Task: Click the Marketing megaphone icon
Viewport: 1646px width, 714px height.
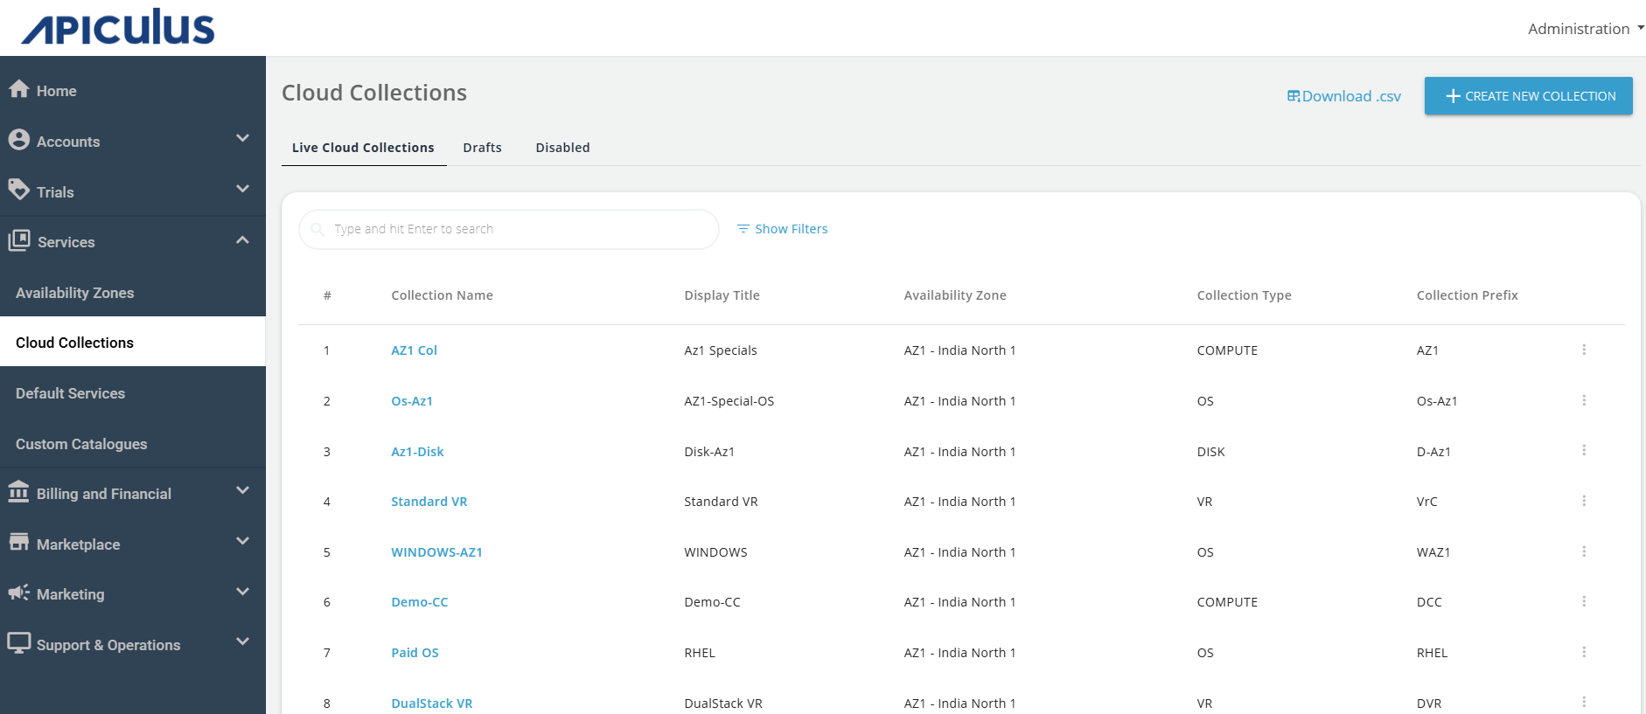Action: point(19,593)
